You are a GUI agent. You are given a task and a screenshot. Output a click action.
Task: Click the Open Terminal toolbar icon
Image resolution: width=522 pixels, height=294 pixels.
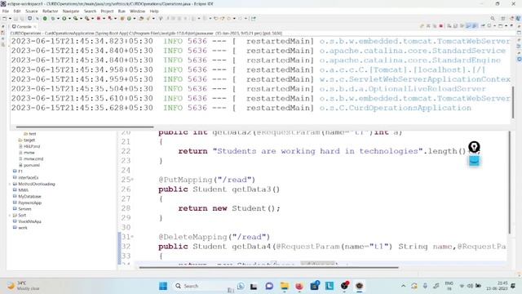[29, 18]
